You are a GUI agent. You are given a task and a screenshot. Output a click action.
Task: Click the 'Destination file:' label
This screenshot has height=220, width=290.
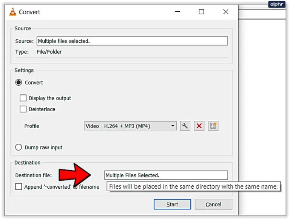coord(34,175)
